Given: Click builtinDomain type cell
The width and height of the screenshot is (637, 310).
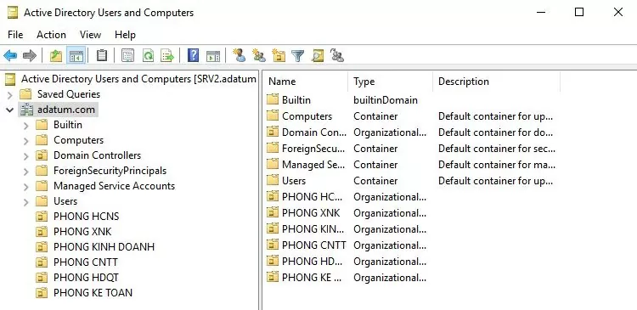Looking at the screenshot, I should tap(386, 100).
